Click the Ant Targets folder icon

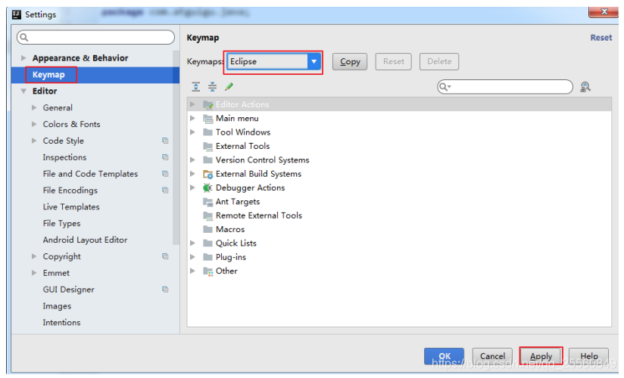point(207,202)
